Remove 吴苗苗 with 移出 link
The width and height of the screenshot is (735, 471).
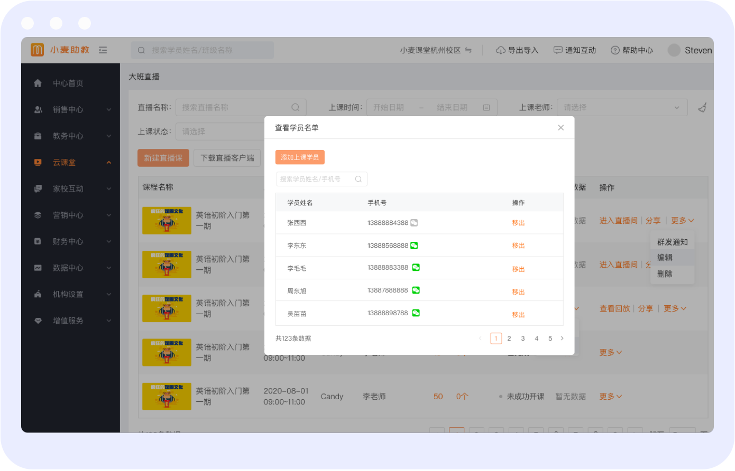tap(518, 315)
